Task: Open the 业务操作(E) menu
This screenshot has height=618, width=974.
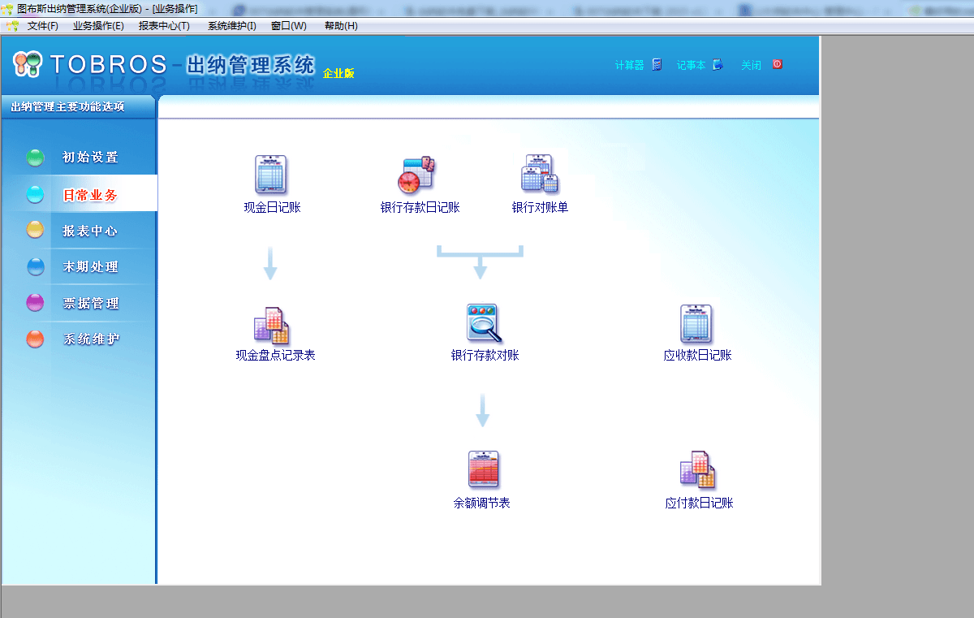Action: tap(98, 26)
